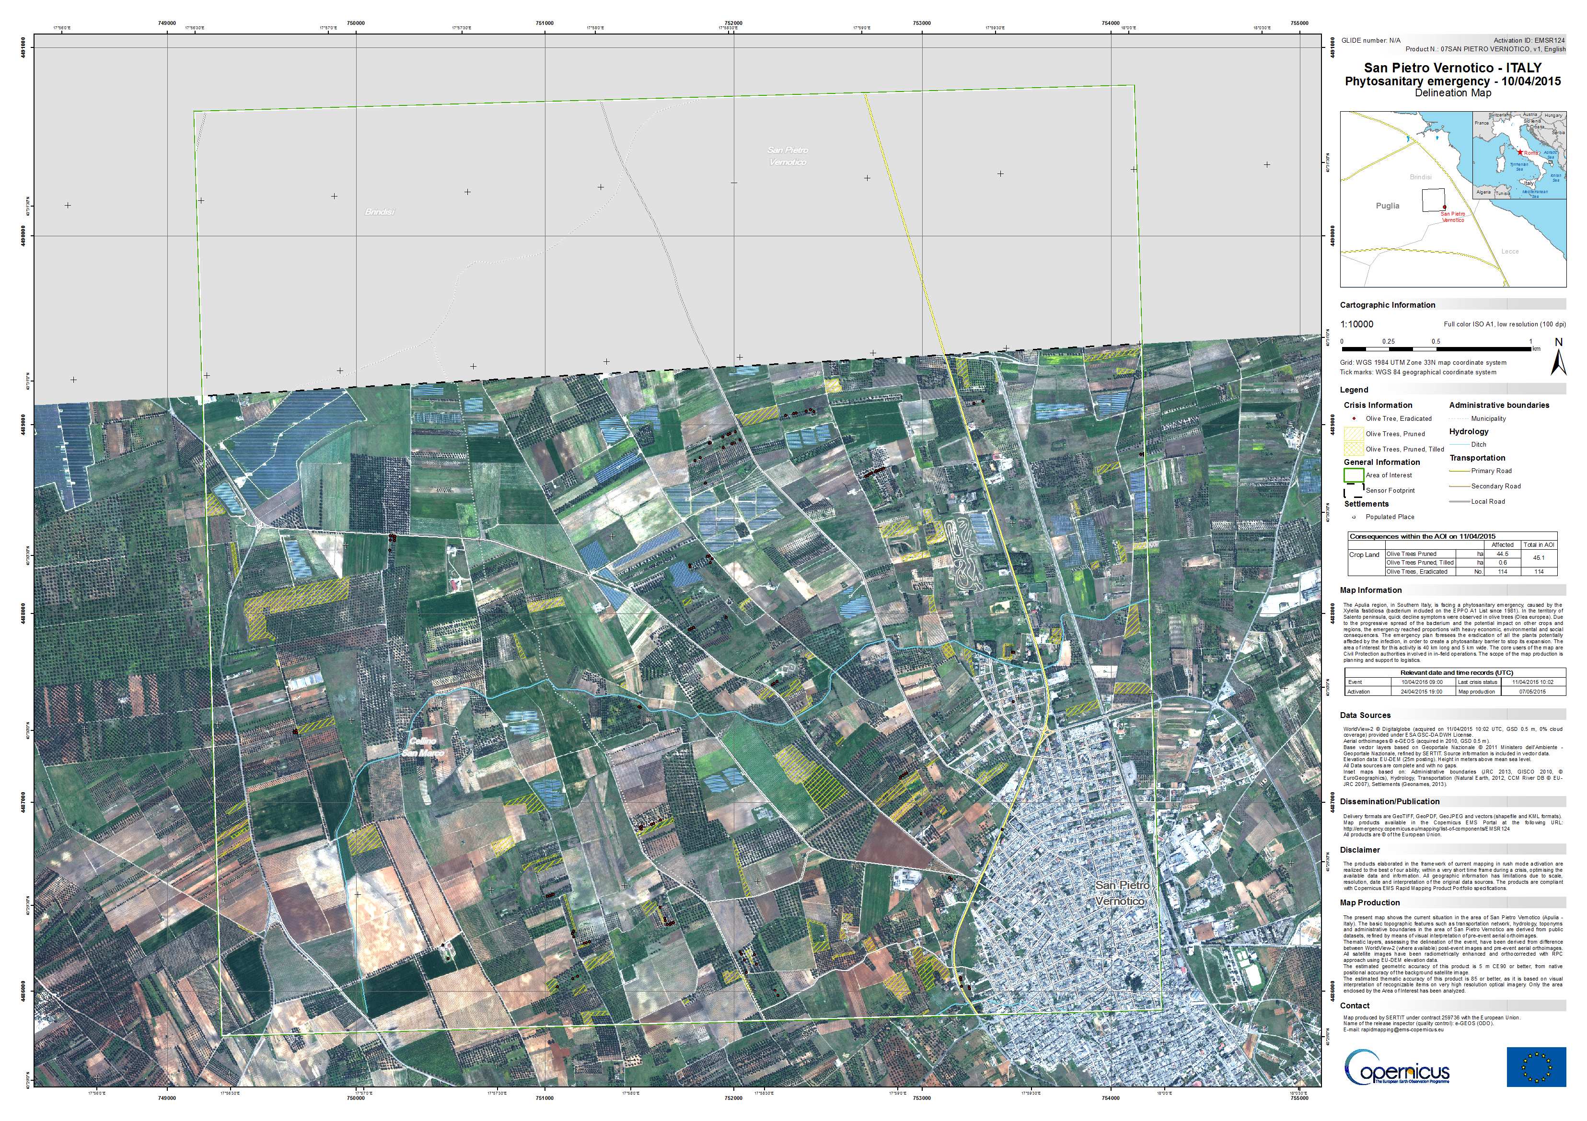Viewport: 1587px width, 1121px height.
Task: Click the blue Ditch legend line
Action: tap(1460, 445)
